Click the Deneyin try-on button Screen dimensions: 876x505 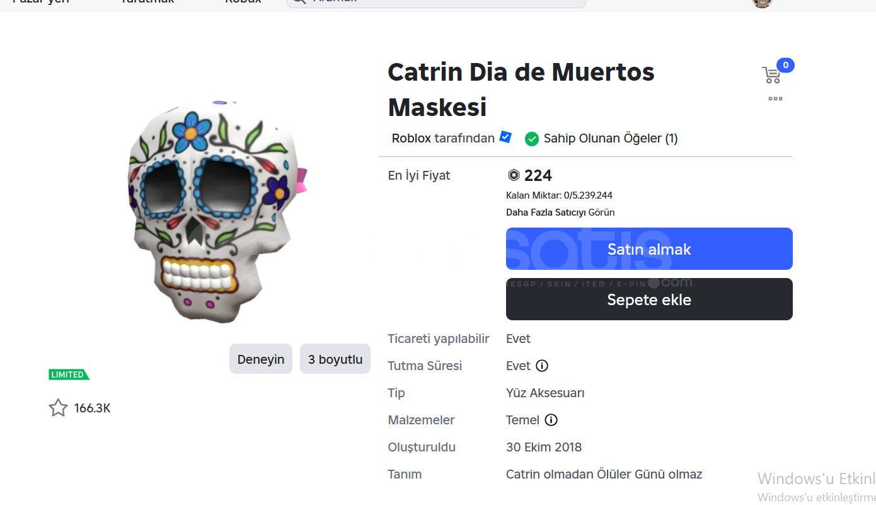(260, 359)
